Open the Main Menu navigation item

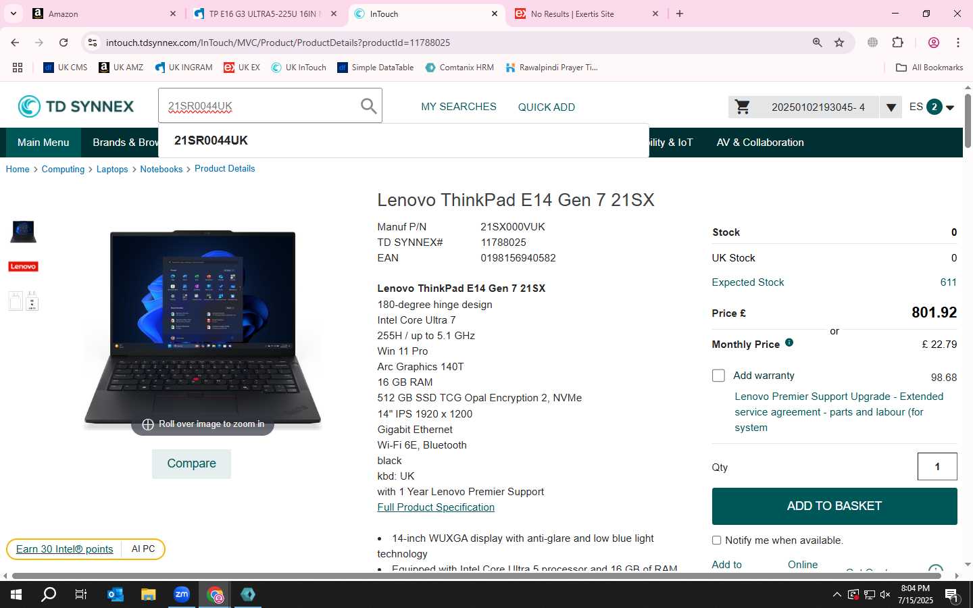pos(43,143)
